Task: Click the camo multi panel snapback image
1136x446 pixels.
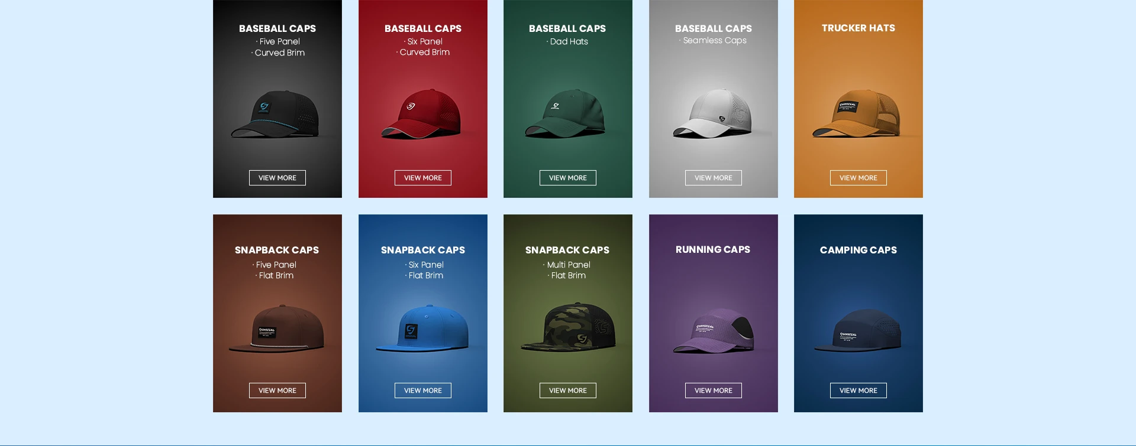Action: (568, 327)
